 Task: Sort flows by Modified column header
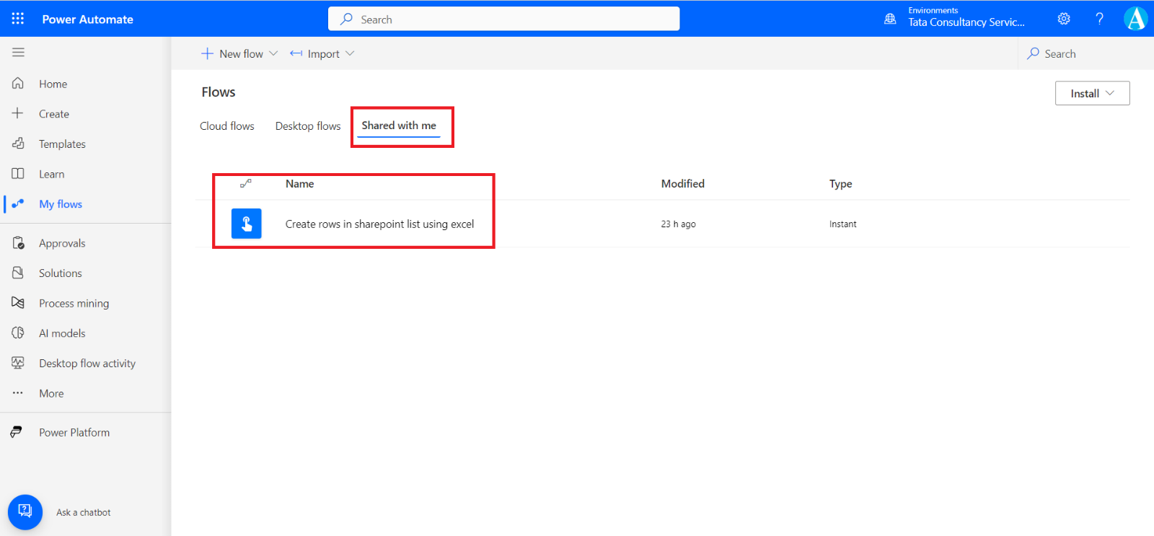pyautogui.click(x=682, y=184)
